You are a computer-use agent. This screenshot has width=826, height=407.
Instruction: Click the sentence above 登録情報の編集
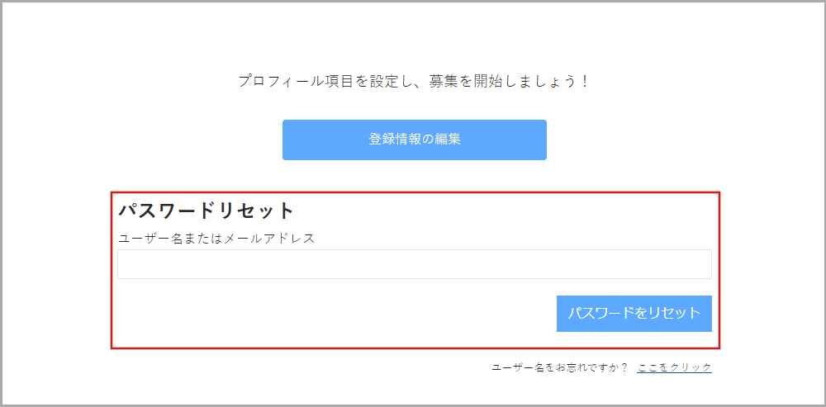(x=414, y=82)
